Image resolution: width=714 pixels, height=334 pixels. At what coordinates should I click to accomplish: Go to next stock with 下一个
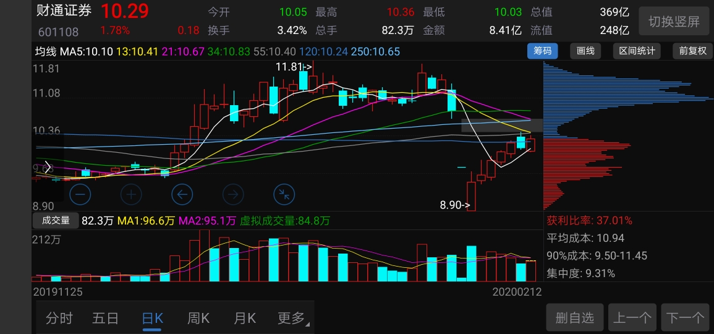[686, 317]
